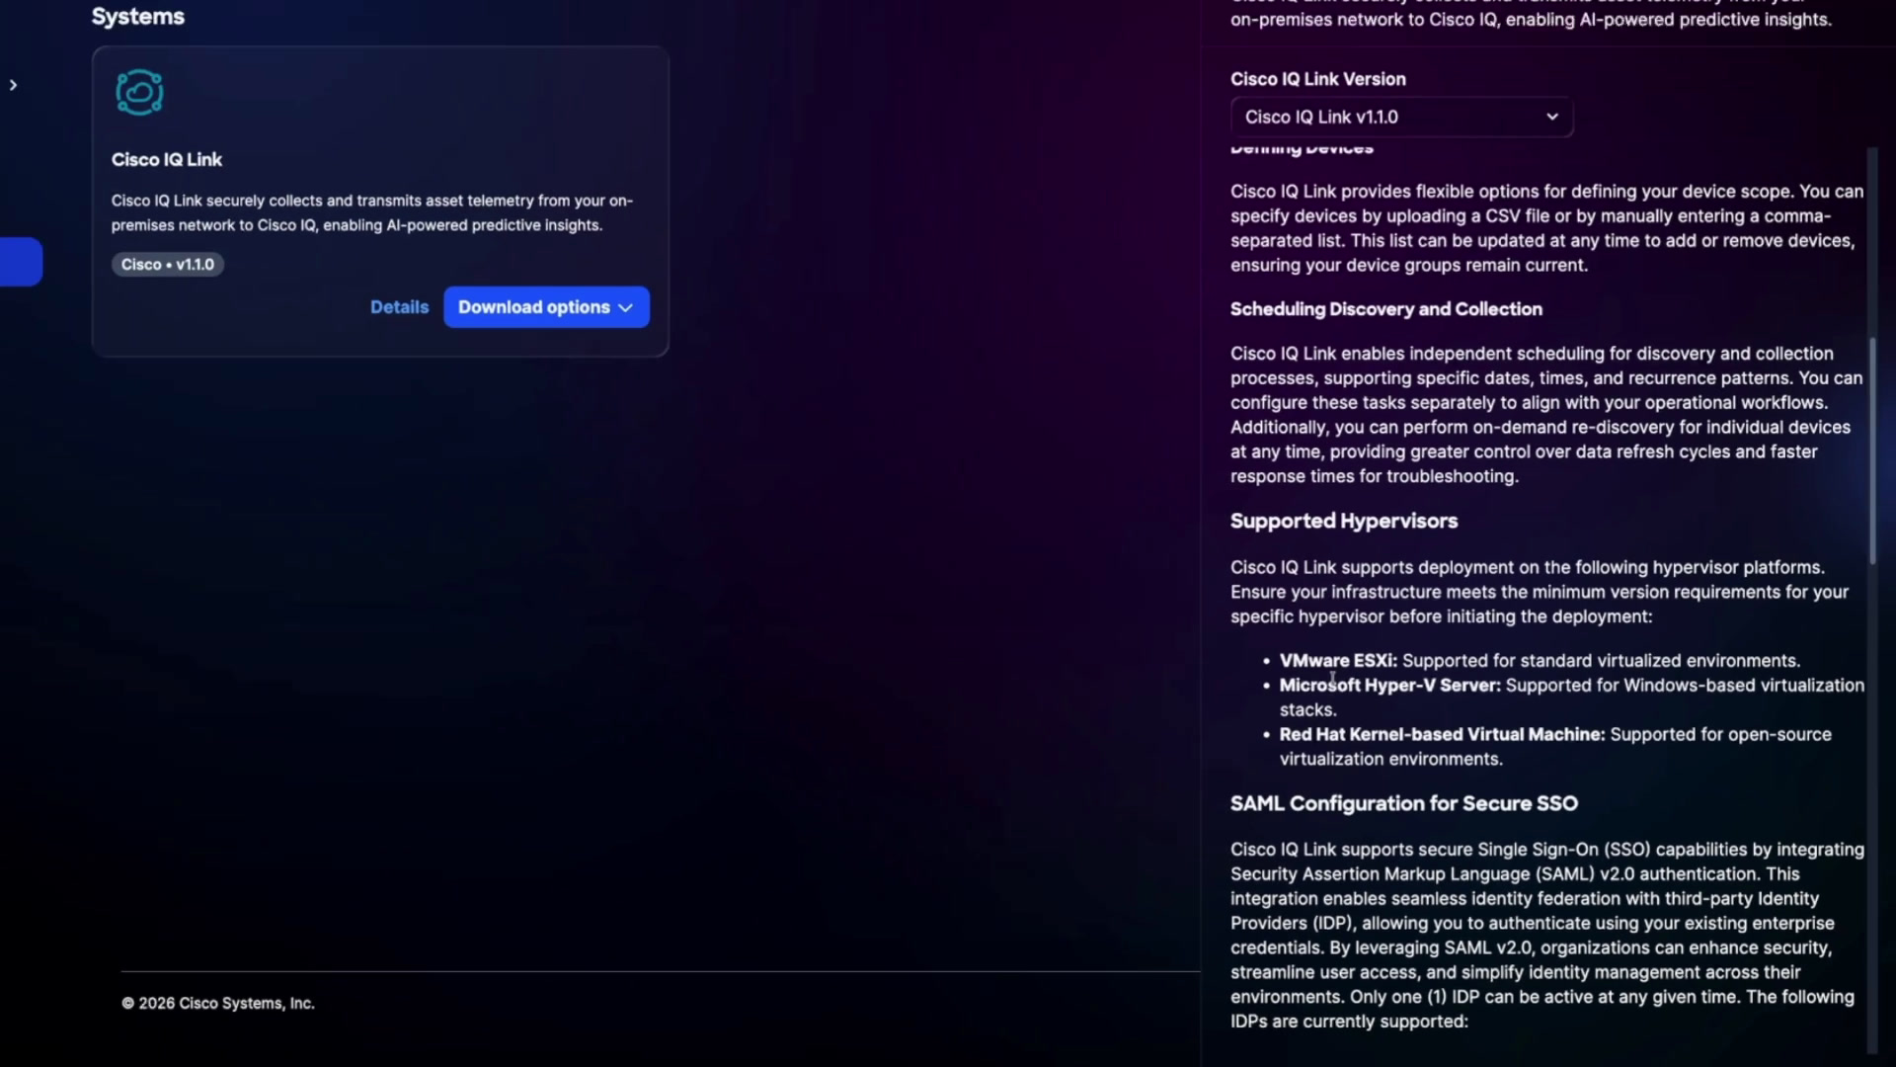Click the Scheduling Discovery and Collection heading
Viewport: 1896px width, 1067px height.
(x=1386, y=309)
